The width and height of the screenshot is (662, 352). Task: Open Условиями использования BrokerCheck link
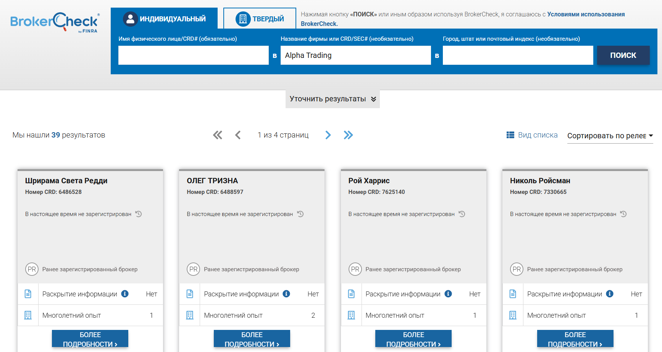[x=586, y=14]
